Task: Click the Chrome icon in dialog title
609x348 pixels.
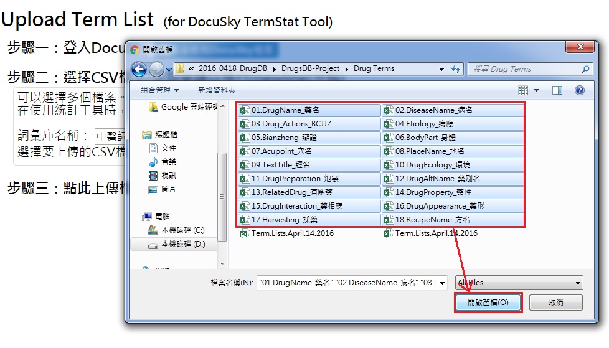Action: click(135, 50)
